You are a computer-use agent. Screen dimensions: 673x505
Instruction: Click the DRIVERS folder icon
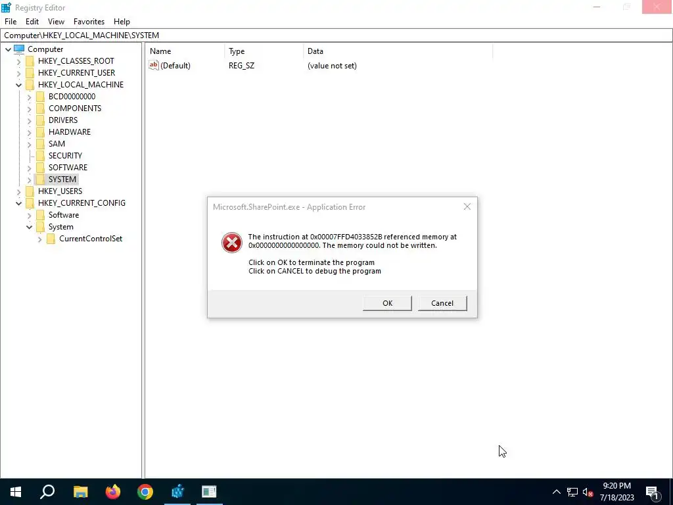tap(40, 120)
